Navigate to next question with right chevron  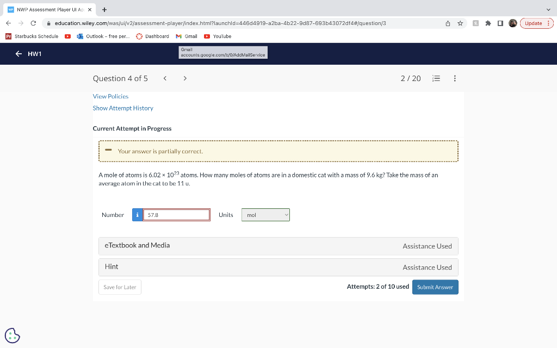(184, 78)
